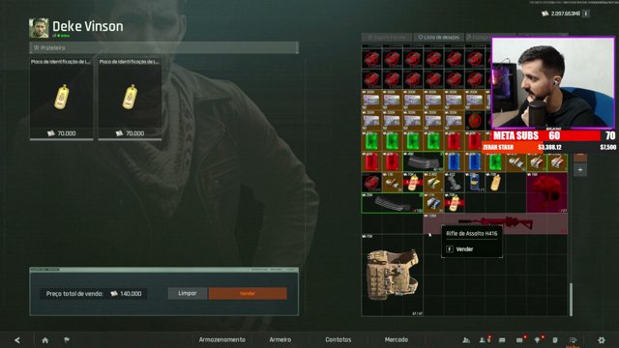Viewport: 619px width, 348px height.
Task: Open the chat bubble icon
Action: point(502,340)
